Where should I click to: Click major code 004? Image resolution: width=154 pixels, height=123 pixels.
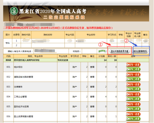(x=8, y=97)
